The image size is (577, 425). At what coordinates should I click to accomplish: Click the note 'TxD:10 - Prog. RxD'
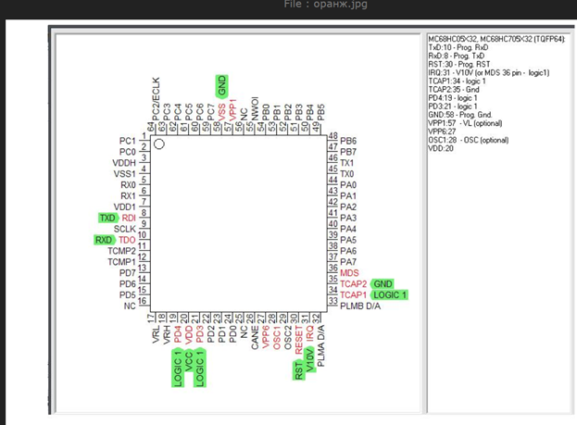[x=458, y=47]
